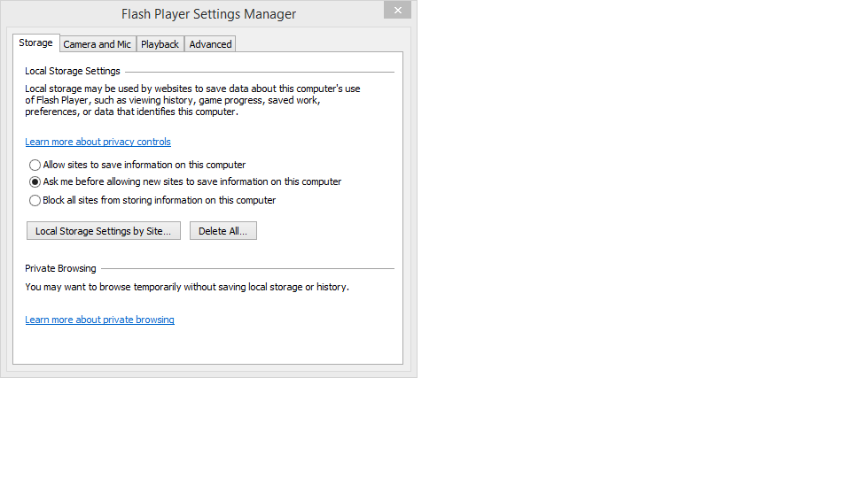
Task: Click the 'Local Storage Settings' section heading
Action: pyautogui.click(x=73, y=72)
